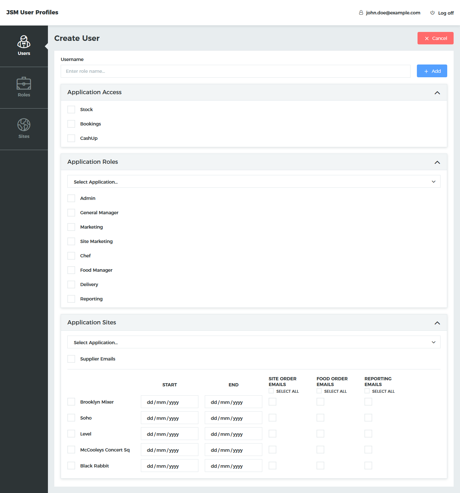Click the john.doe@example.com account link

(x=393, y=13)
